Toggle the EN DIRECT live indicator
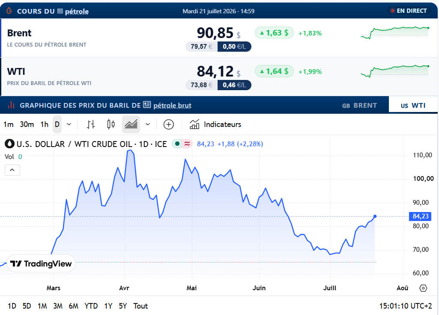This screenshot has height=315, width=439. [409, 11]
